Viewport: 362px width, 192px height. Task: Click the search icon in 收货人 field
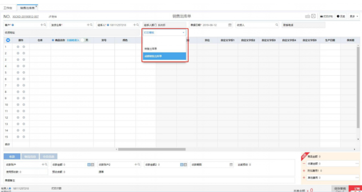[277, 25]
